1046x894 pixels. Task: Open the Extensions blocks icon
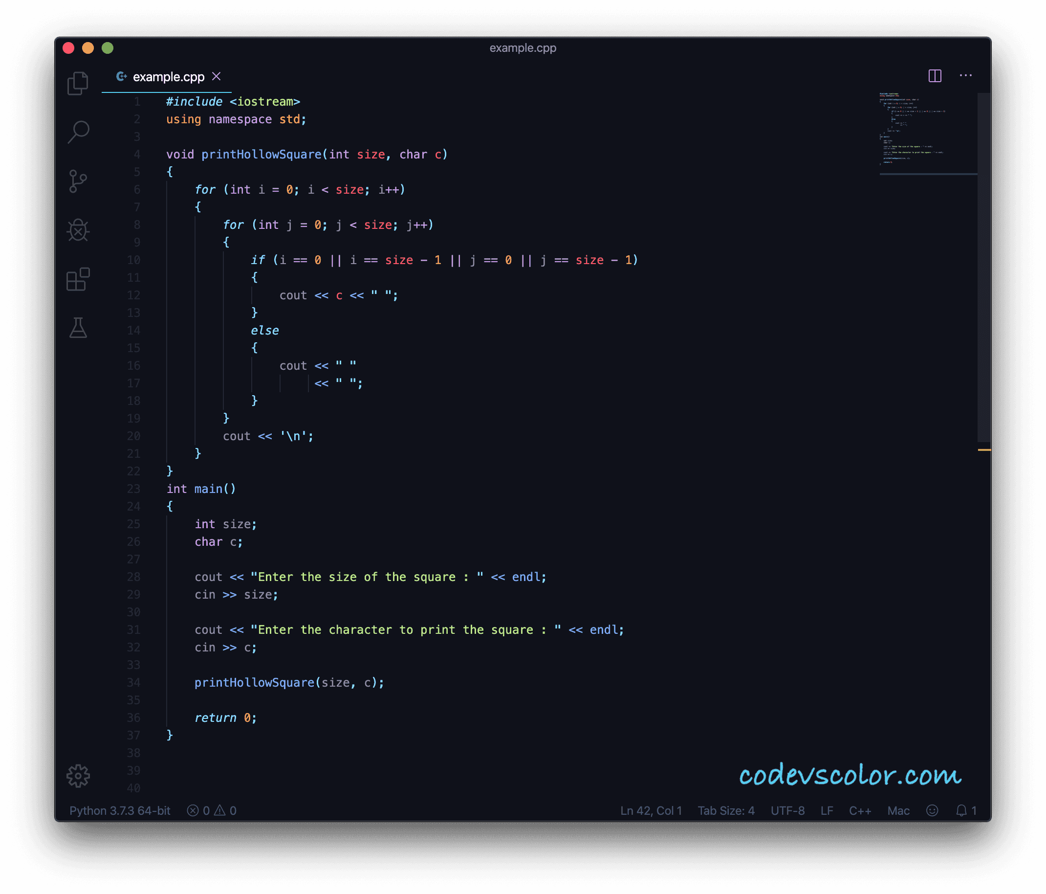tap(78, 279)
